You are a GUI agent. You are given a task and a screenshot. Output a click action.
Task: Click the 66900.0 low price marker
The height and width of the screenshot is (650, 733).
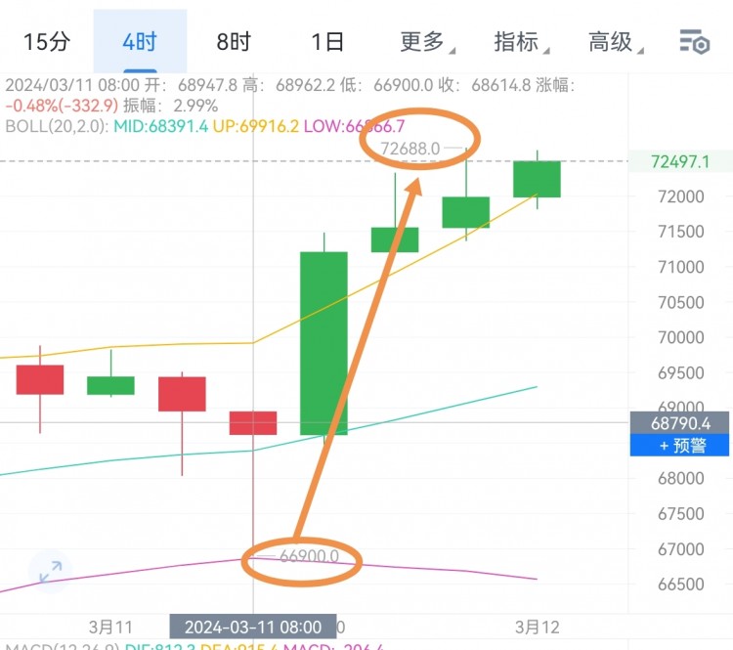click(x=309, y=556)
